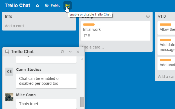Image resolution: width=175 pixels, height=109 pixels.
Task: Add a card to the Info list
Action: click(x=16, y=26)
